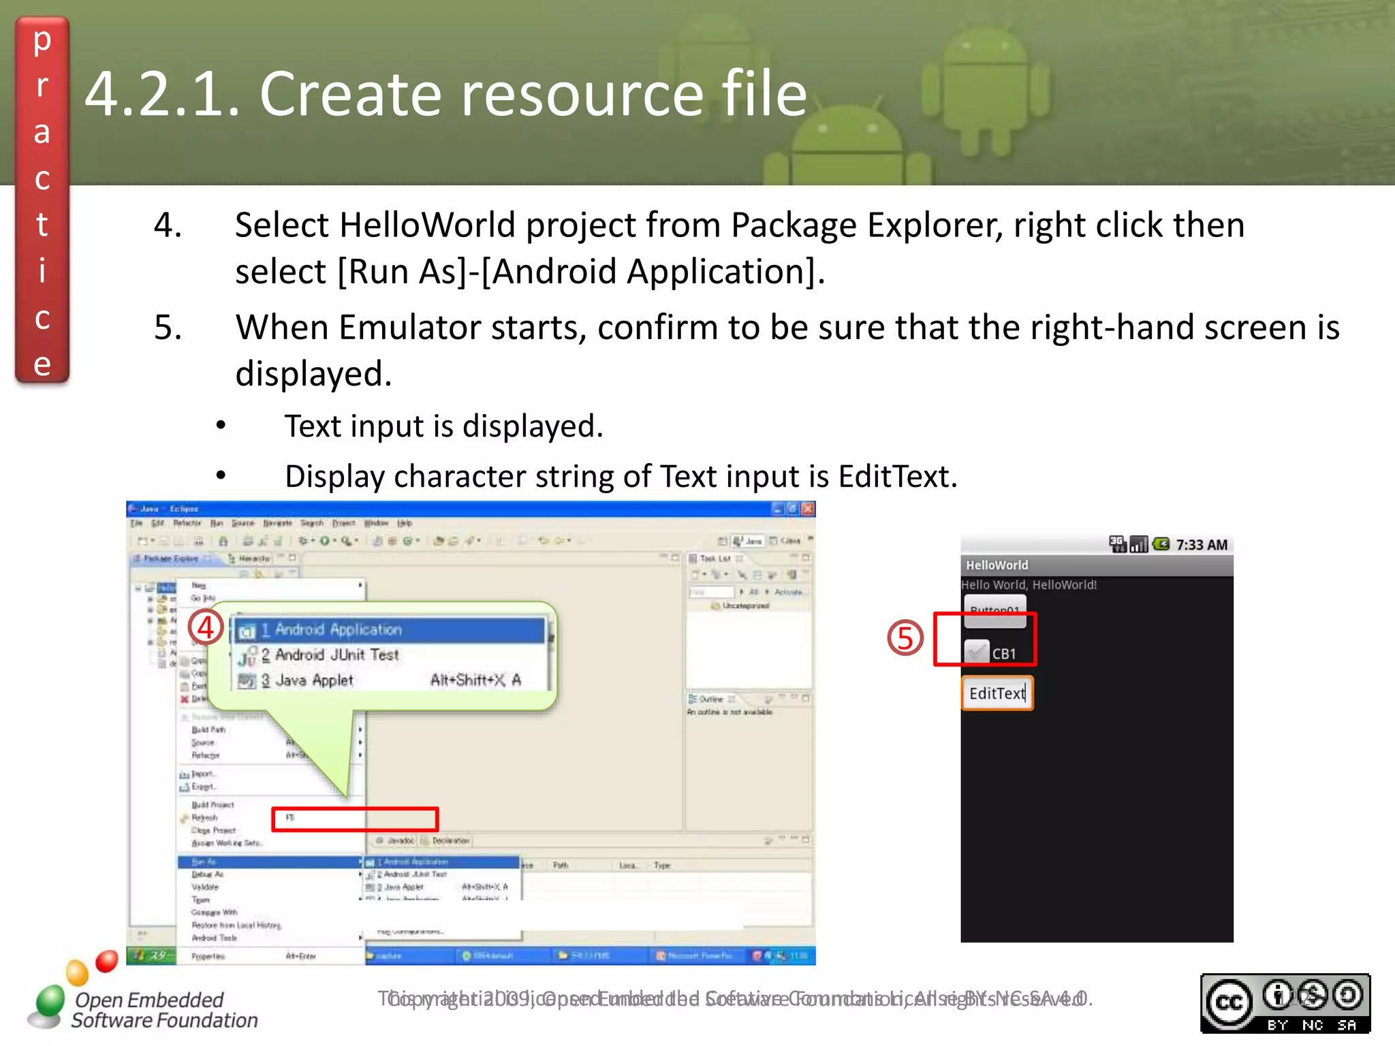Click Validate in the context menu
The width and height of the screenshot is (1395, 1046).
[x=270, y=887]
